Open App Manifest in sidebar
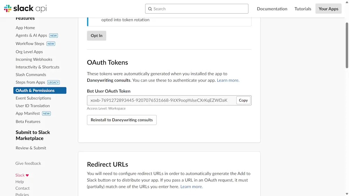The width and height of the screenshot is (349, 196). [x=27, y=113]
